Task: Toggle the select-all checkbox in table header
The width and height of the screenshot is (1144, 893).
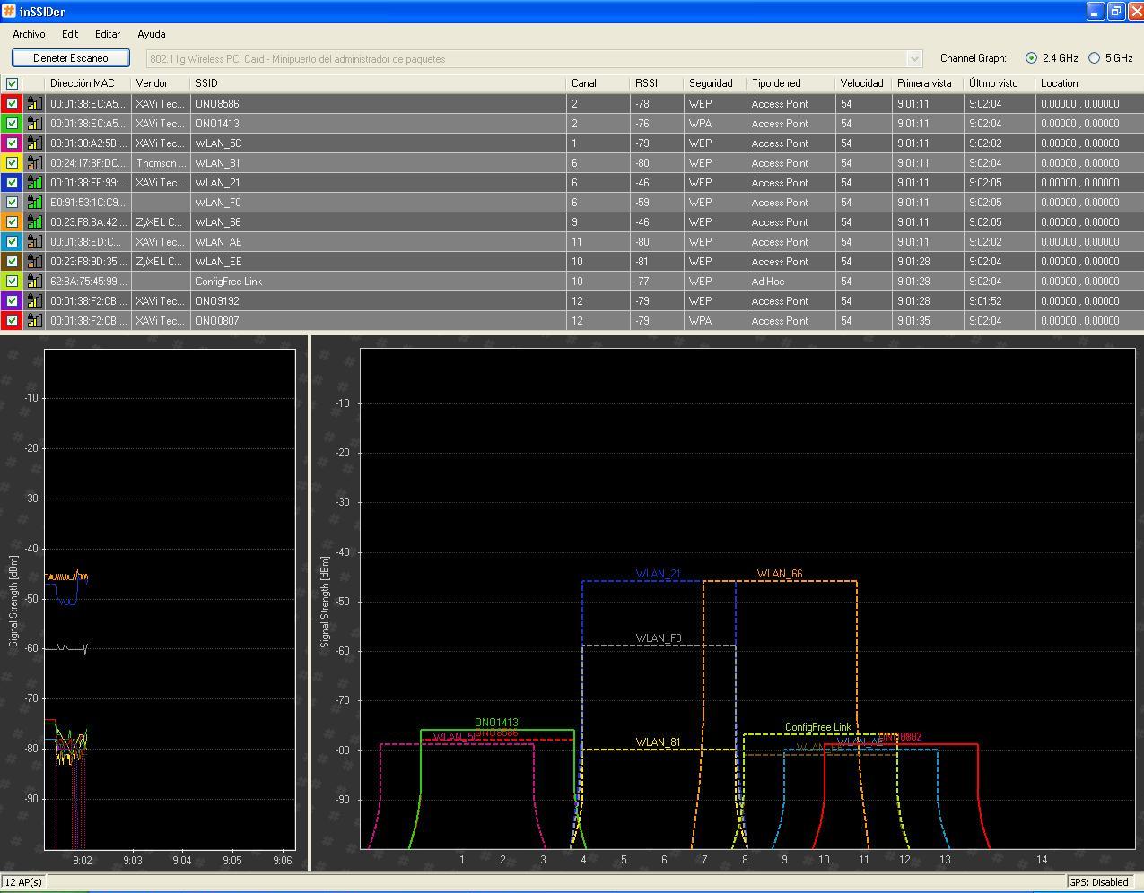Action: pos(12,83)
